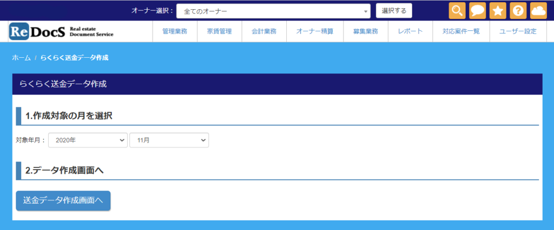Screen dimensions: 554x230
Task: Open the オーナー選択 dropdown
Action: coord(273,11)
